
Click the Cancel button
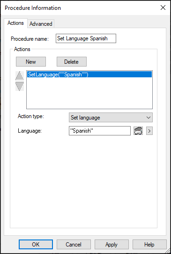tap(74, 245)
